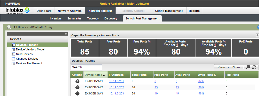Open the actions gear for EXJOBB-SW3
Viewport: 259px width, 96px height.
[x=77, y=93]
